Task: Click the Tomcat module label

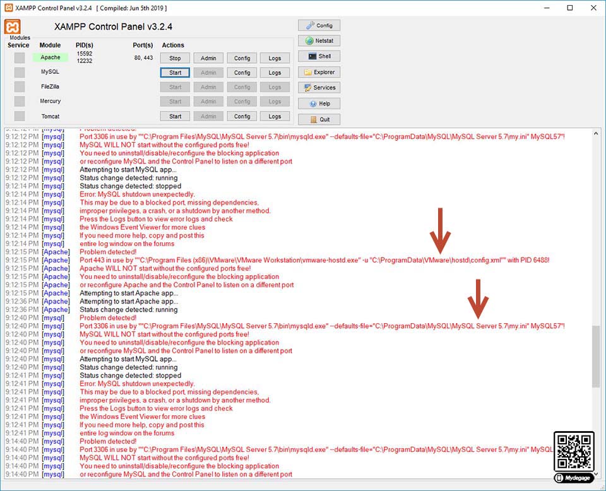Action: pos(50,116)
